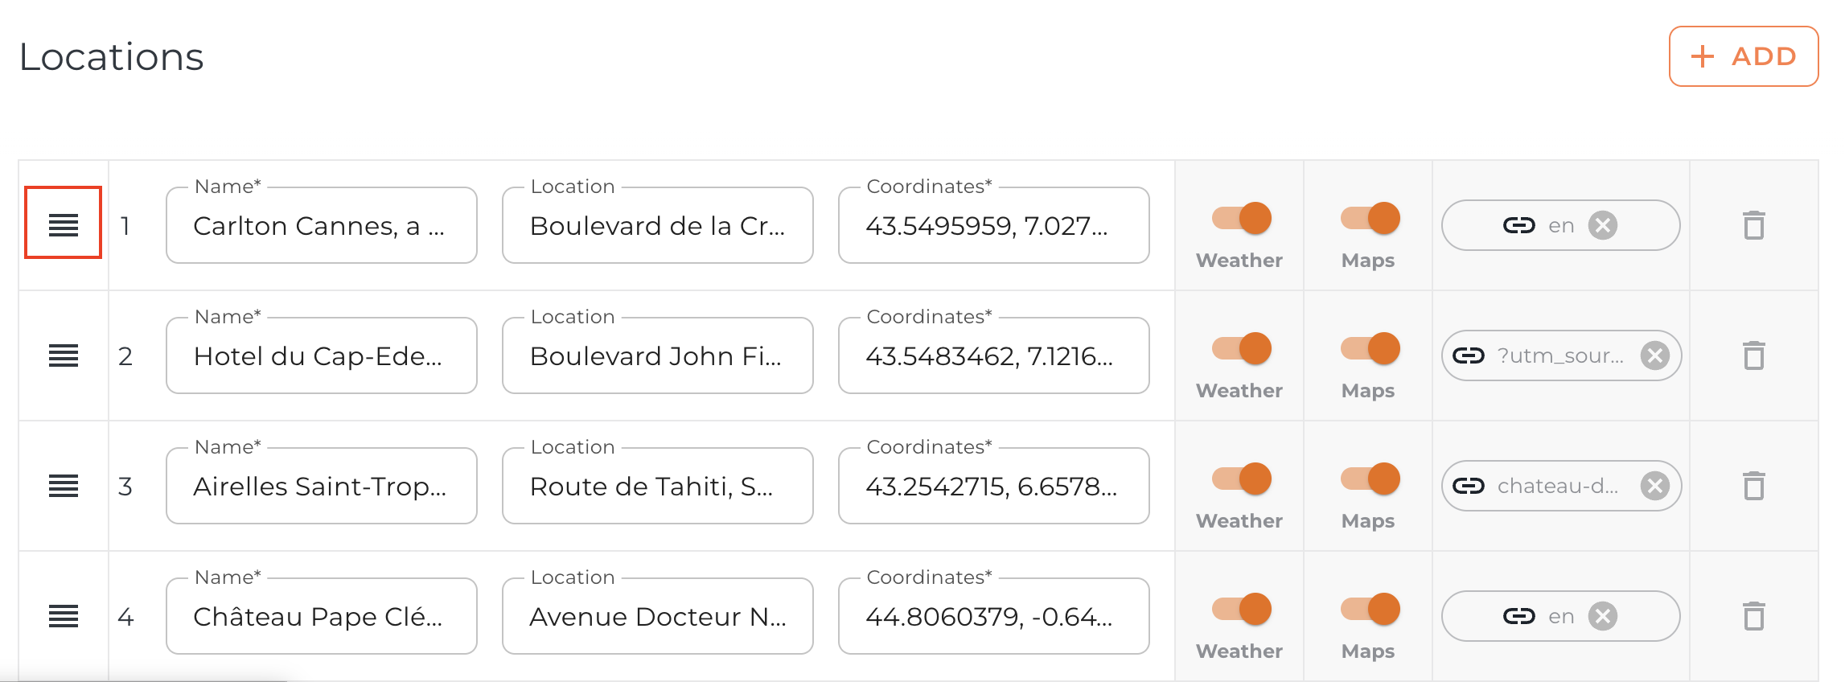Focus the Avenue Docteur N... Location field
1845x682 pixels.
coord(657,617)
